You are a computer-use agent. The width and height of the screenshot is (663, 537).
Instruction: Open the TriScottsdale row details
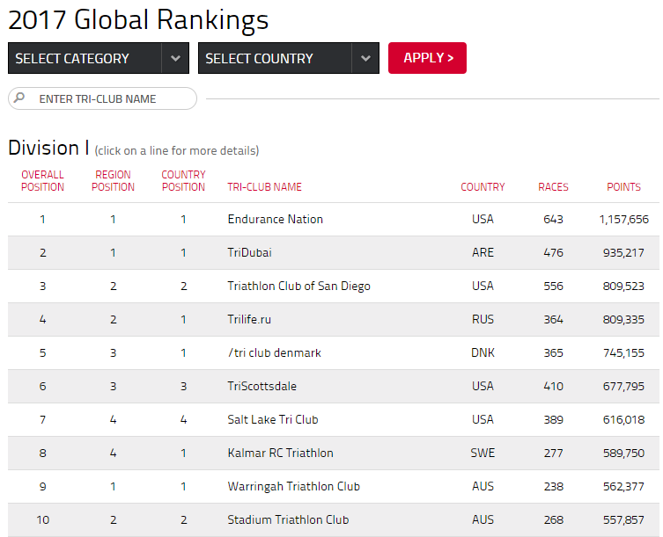[x=333, y=386]
